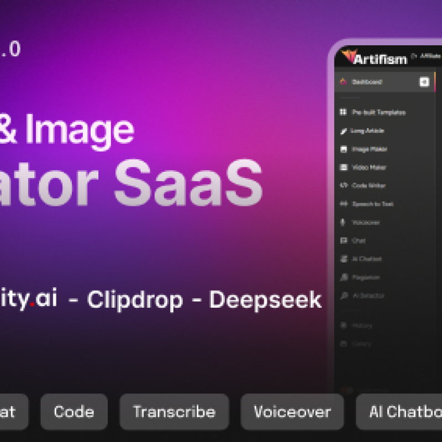Click the AI Chatbot robot icon in sidebar

click(x=344, y=259)
